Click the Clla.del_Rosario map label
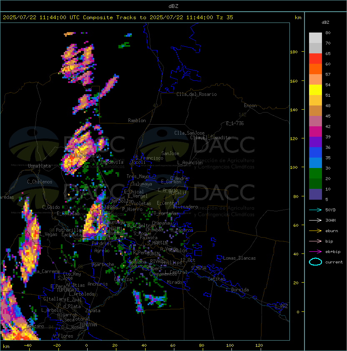This screenshot has width=347, height=351. click(196, 94)
